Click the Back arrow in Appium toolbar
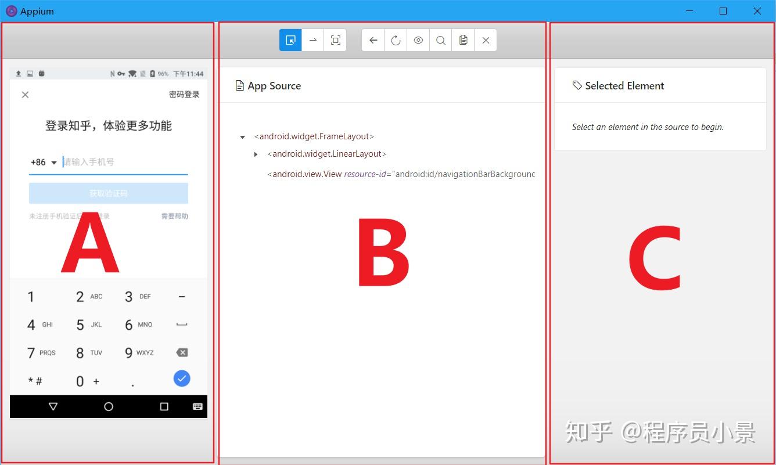The image size is (776, 465). 373,40
